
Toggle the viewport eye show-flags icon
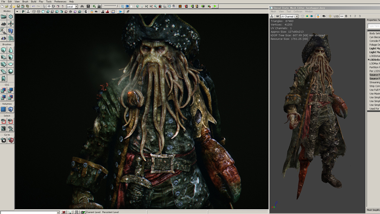click(x=96, y=11)
